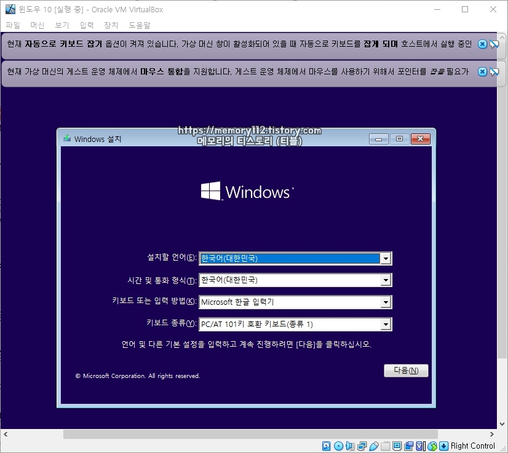Open the 설치할 언어 dropdown arrow
Image resolution: width=508 pixels, height=453 pixels.
tap(386, 258)
